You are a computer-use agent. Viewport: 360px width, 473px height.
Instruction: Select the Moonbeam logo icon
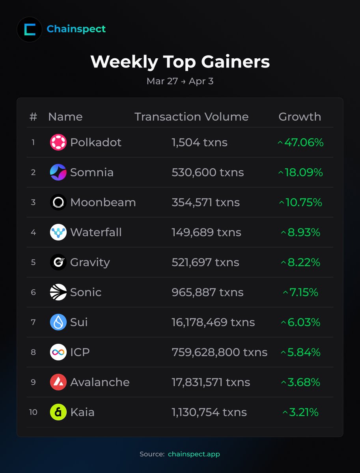click(x=58, y=202)
